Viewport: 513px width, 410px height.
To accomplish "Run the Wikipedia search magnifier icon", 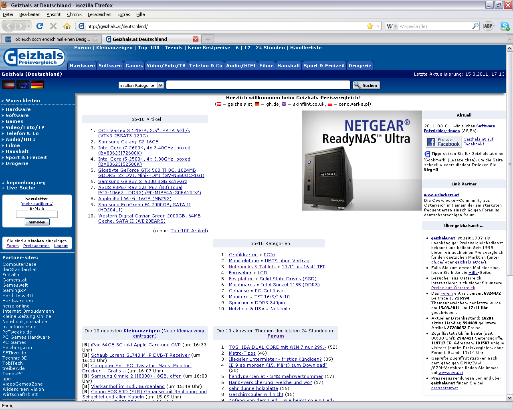I will (475, 26).
